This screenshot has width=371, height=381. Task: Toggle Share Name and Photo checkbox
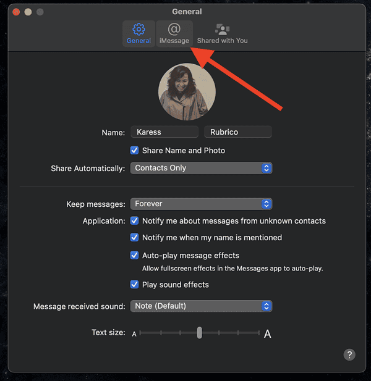tap(134, 150)
